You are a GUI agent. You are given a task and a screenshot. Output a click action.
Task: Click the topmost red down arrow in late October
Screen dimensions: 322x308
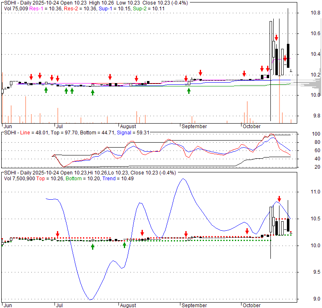(277, 37)
